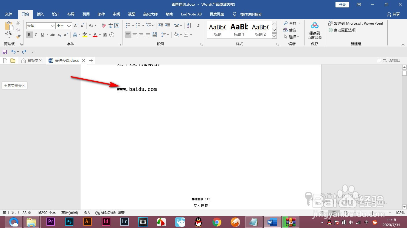Click the 共享 (Share) button
The width and height of the screenshot is (407, 228).
point(393,14)
